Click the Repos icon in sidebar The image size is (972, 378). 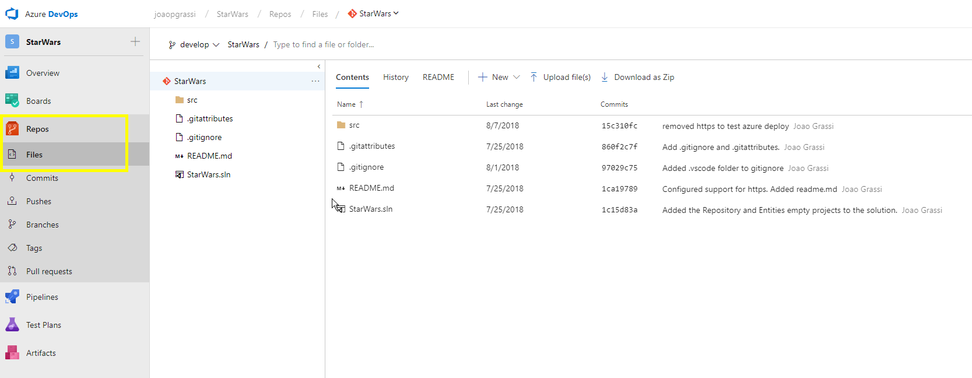pyautogui.click(x=12, y=129)
